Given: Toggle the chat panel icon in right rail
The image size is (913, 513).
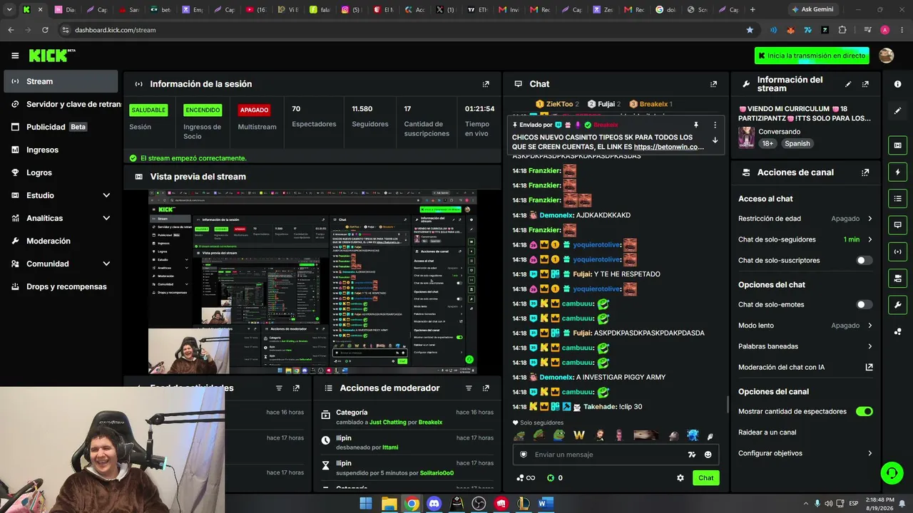Looking at the screenshot, I should 897,224.
